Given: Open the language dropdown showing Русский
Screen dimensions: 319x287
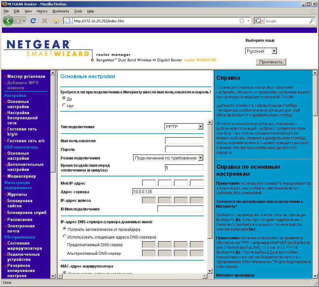Looking at the screenshot, I should click(x=261, y=51).
